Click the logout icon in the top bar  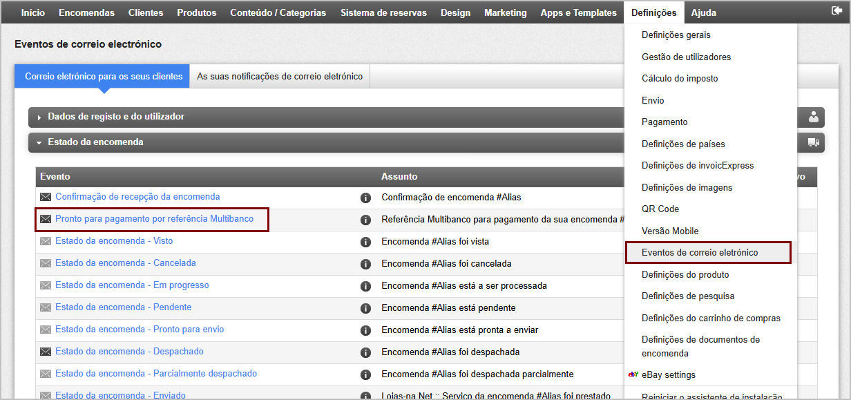tap(836, 11)
